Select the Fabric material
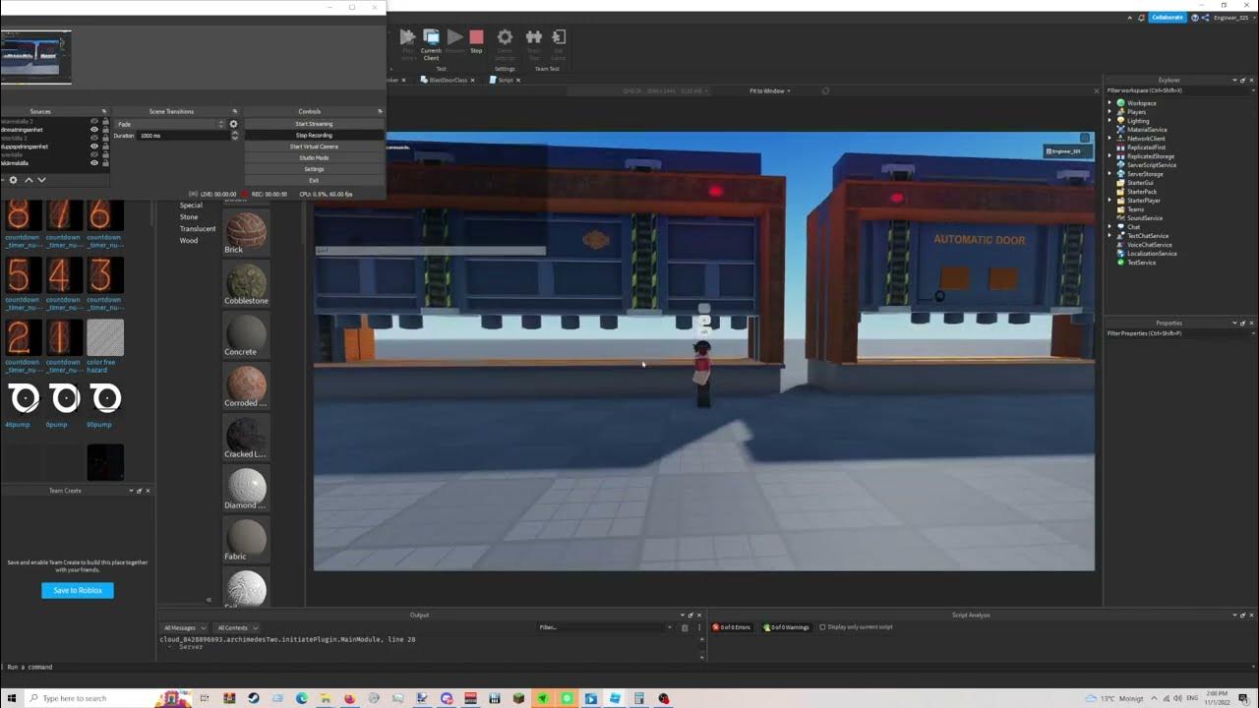The width and height of the screenshot is (1259, 708). click(246, 541)
